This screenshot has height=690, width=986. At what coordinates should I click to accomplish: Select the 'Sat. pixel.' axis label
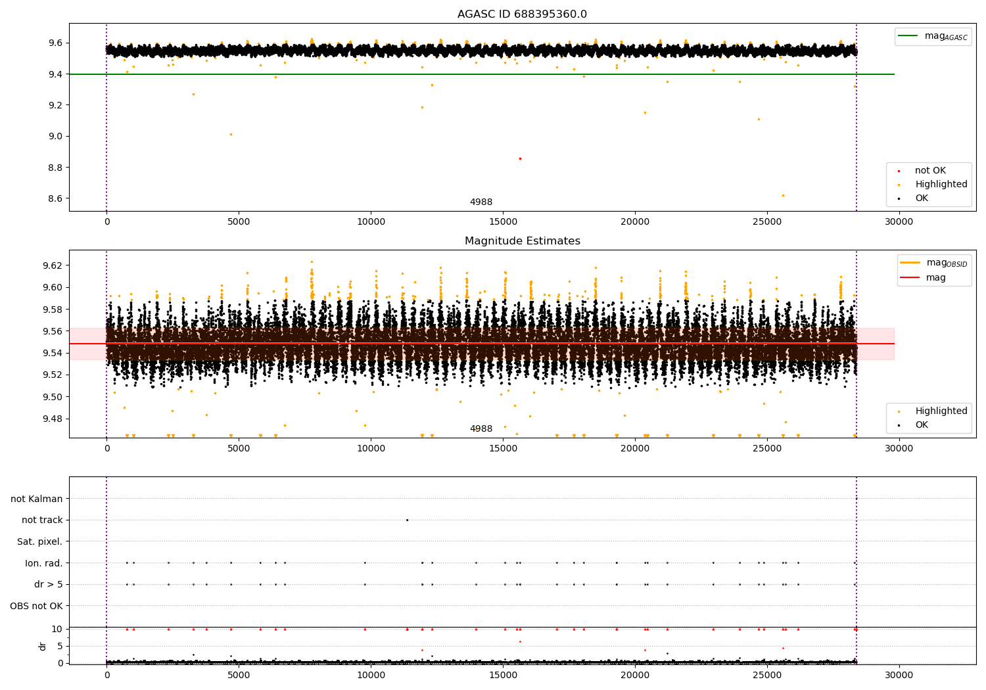tap(40, 541)
